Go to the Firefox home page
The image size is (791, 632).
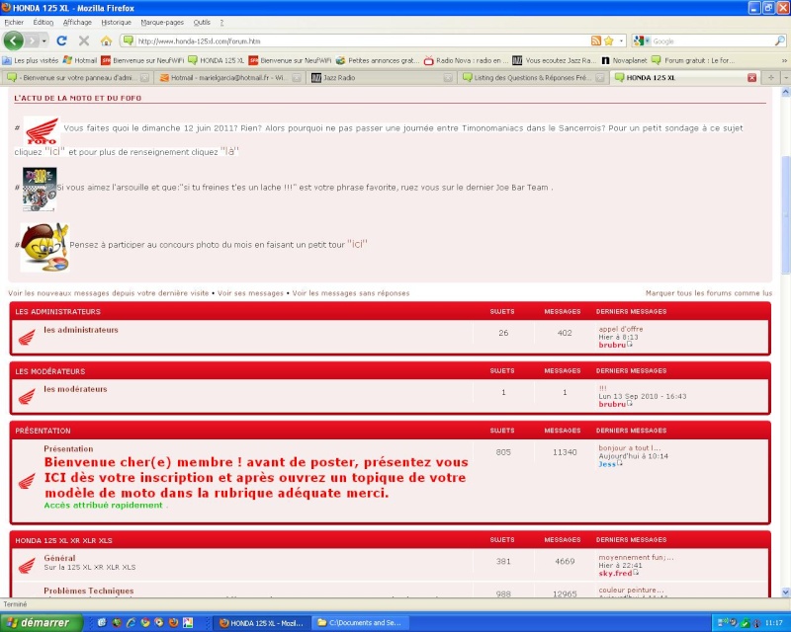coord(106,40)
